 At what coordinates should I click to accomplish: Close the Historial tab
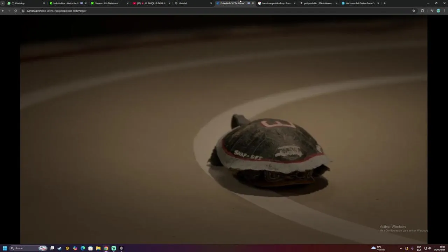211,3
